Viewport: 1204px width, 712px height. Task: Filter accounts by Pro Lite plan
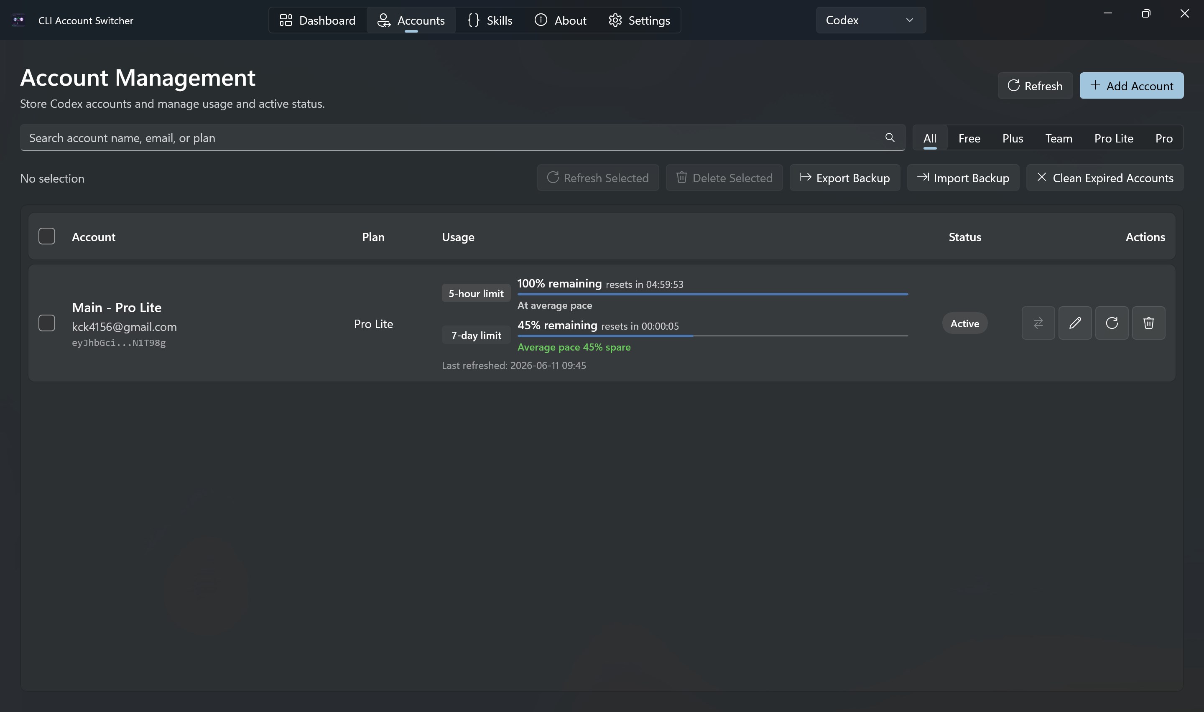pyautogui.click(x=1113, y=138)
